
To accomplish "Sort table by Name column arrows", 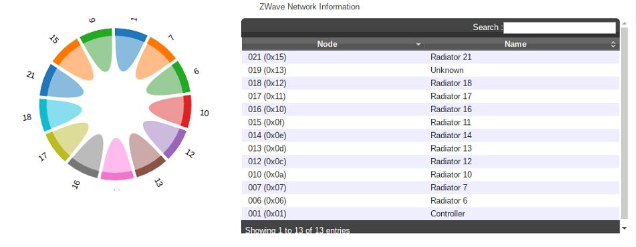I will click(x=613, y=44).
